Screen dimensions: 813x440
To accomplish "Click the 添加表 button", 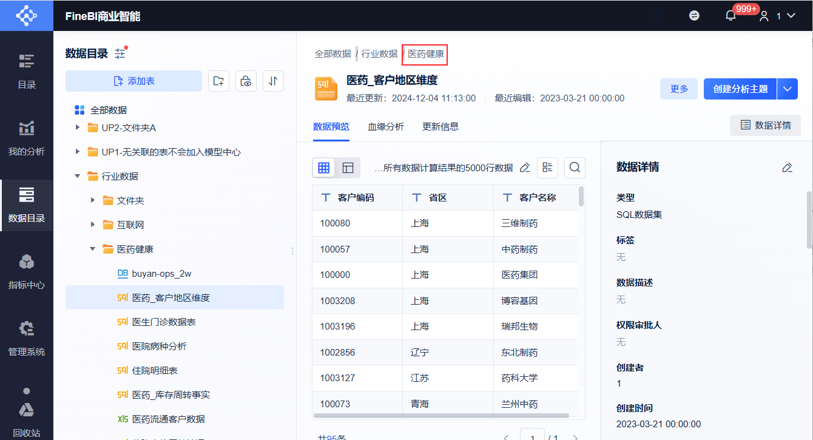I will [133, 81].
